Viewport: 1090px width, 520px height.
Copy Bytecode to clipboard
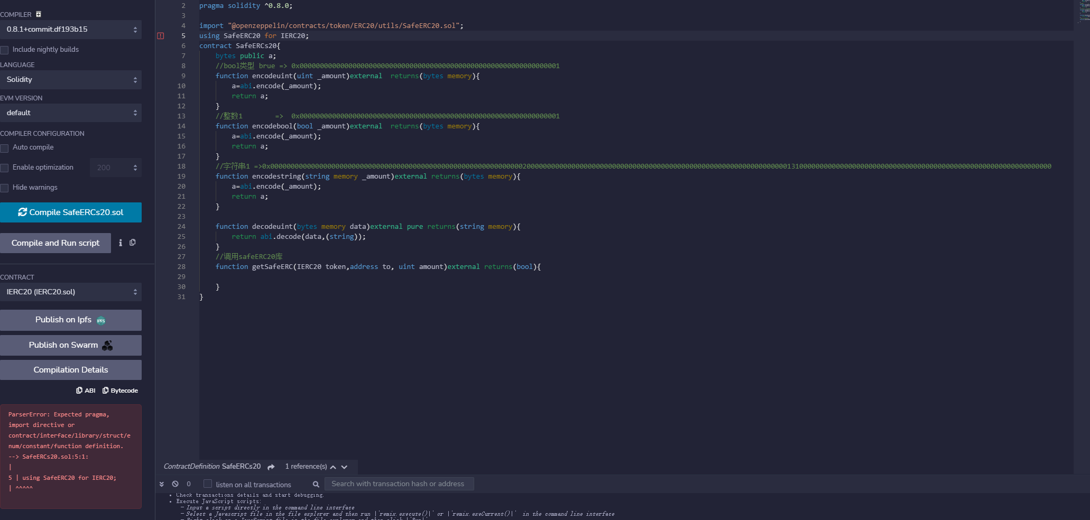click(x=120, y=391)
